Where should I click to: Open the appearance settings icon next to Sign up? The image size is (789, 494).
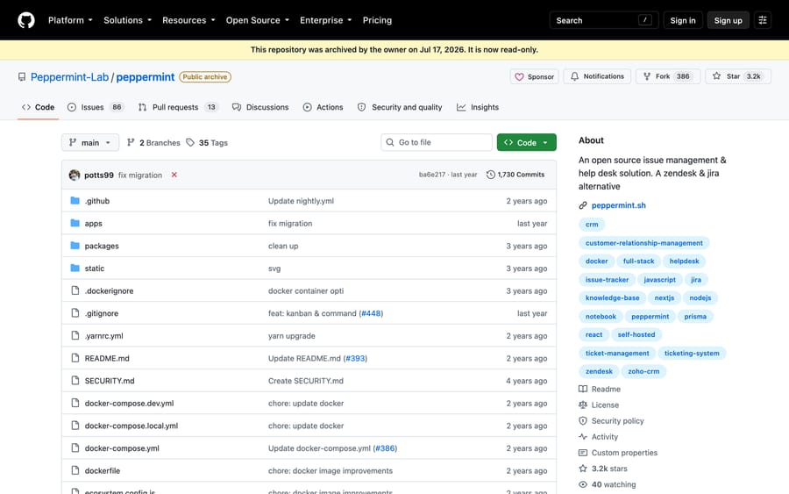pyautogui.click(x=763, y=20)
